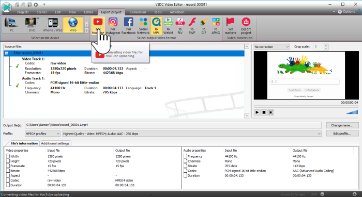Image resolution: width=362 pixels, height=197 pixels.
Task: Select the iPhone / iPad media device
Action: pos(53,25)
